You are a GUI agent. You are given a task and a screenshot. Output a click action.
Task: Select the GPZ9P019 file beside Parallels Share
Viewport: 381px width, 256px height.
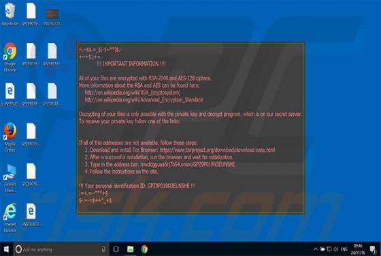[31, 174]
